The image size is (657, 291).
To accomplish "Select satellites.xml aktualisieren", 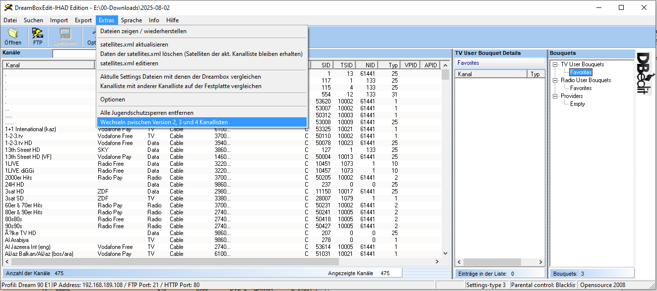I will click(202, 45).
